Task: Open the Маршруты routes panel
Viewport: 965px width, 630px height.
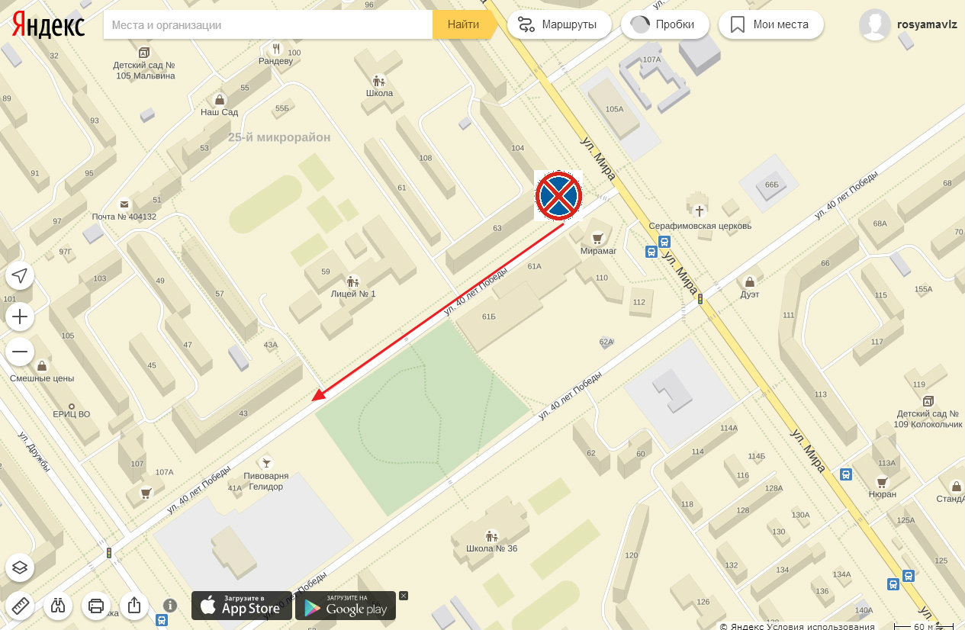Action: (559, 24)
